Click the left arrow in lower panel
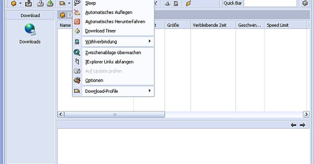The image size is (314, 164). point(294,125)
